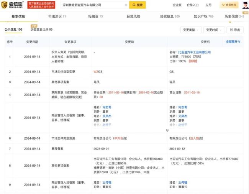Open 何志奇 link in the 变更后 column
249x194 pixels.
183,107
